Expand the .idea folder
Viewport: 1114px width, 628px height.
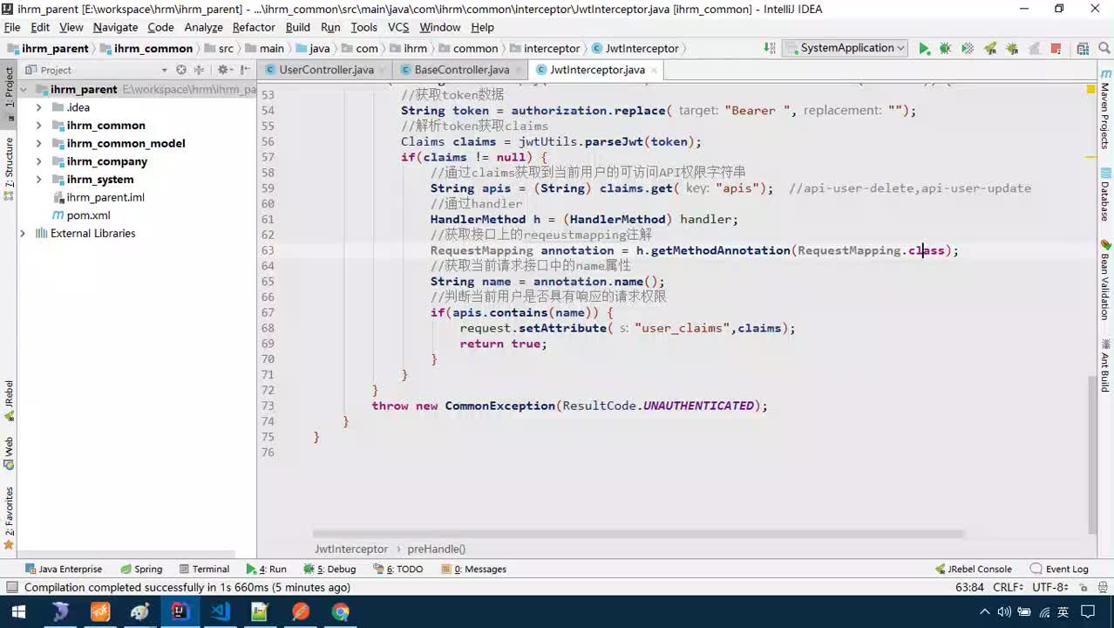(39, 107)
